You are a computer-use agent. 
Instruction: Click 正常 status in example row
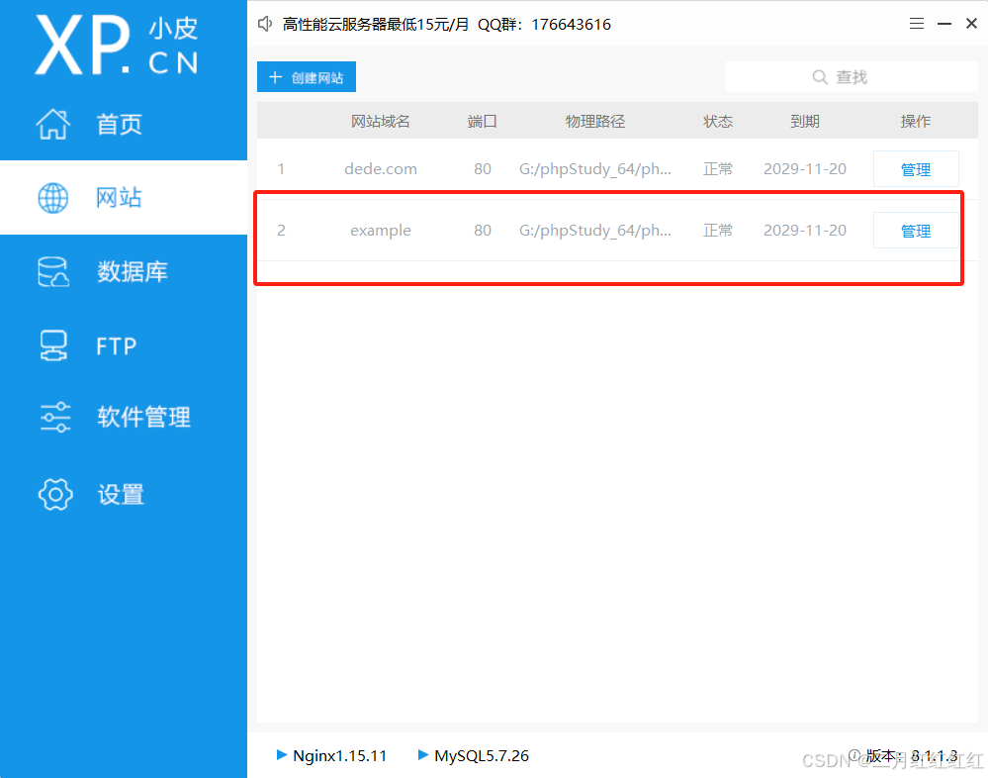click(x=718, y=230)
